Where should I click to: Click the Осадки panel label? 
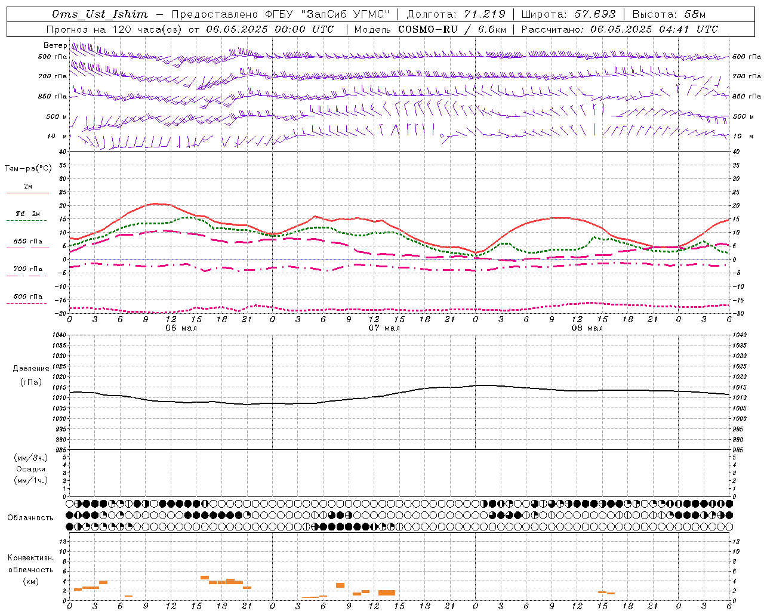click(x=31, y=470)
